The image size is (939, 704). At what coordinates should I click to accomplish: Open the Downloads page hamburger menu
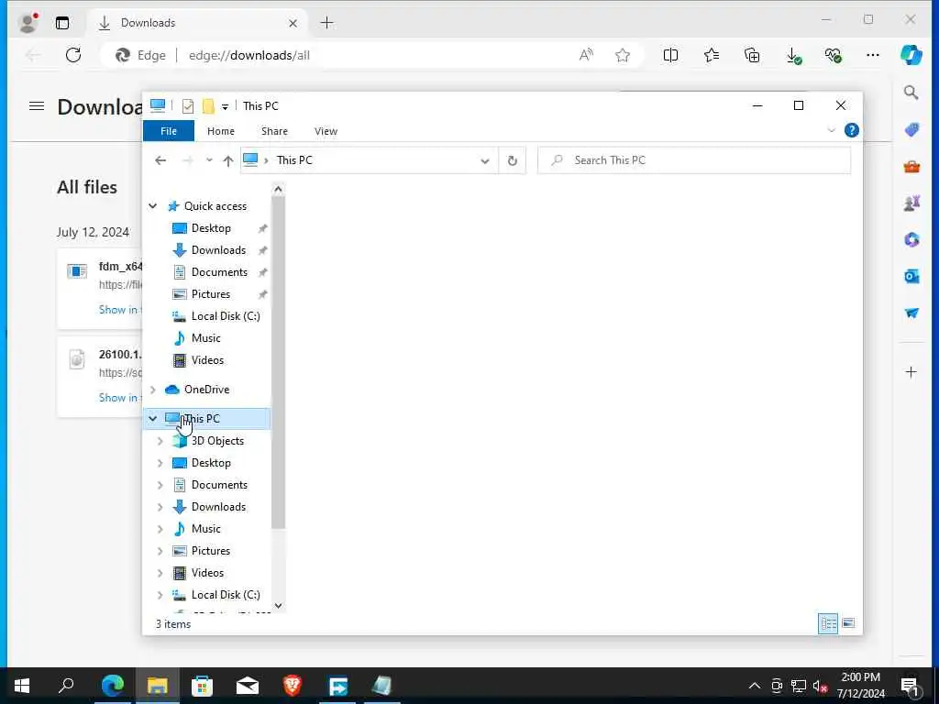click(x=37, y=106)
